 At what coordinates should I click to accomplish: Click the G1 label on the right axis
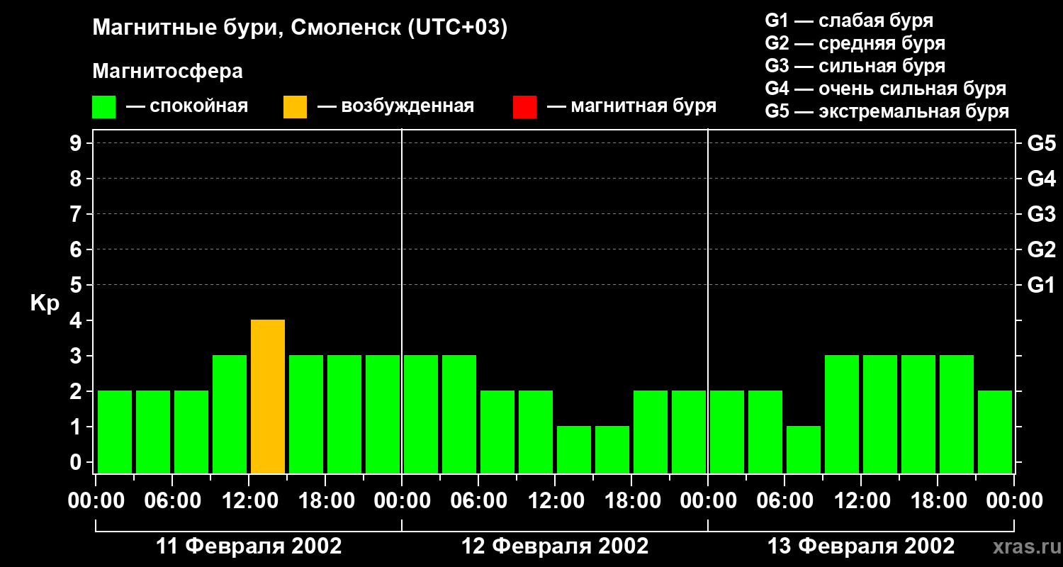pos(1041,285)
